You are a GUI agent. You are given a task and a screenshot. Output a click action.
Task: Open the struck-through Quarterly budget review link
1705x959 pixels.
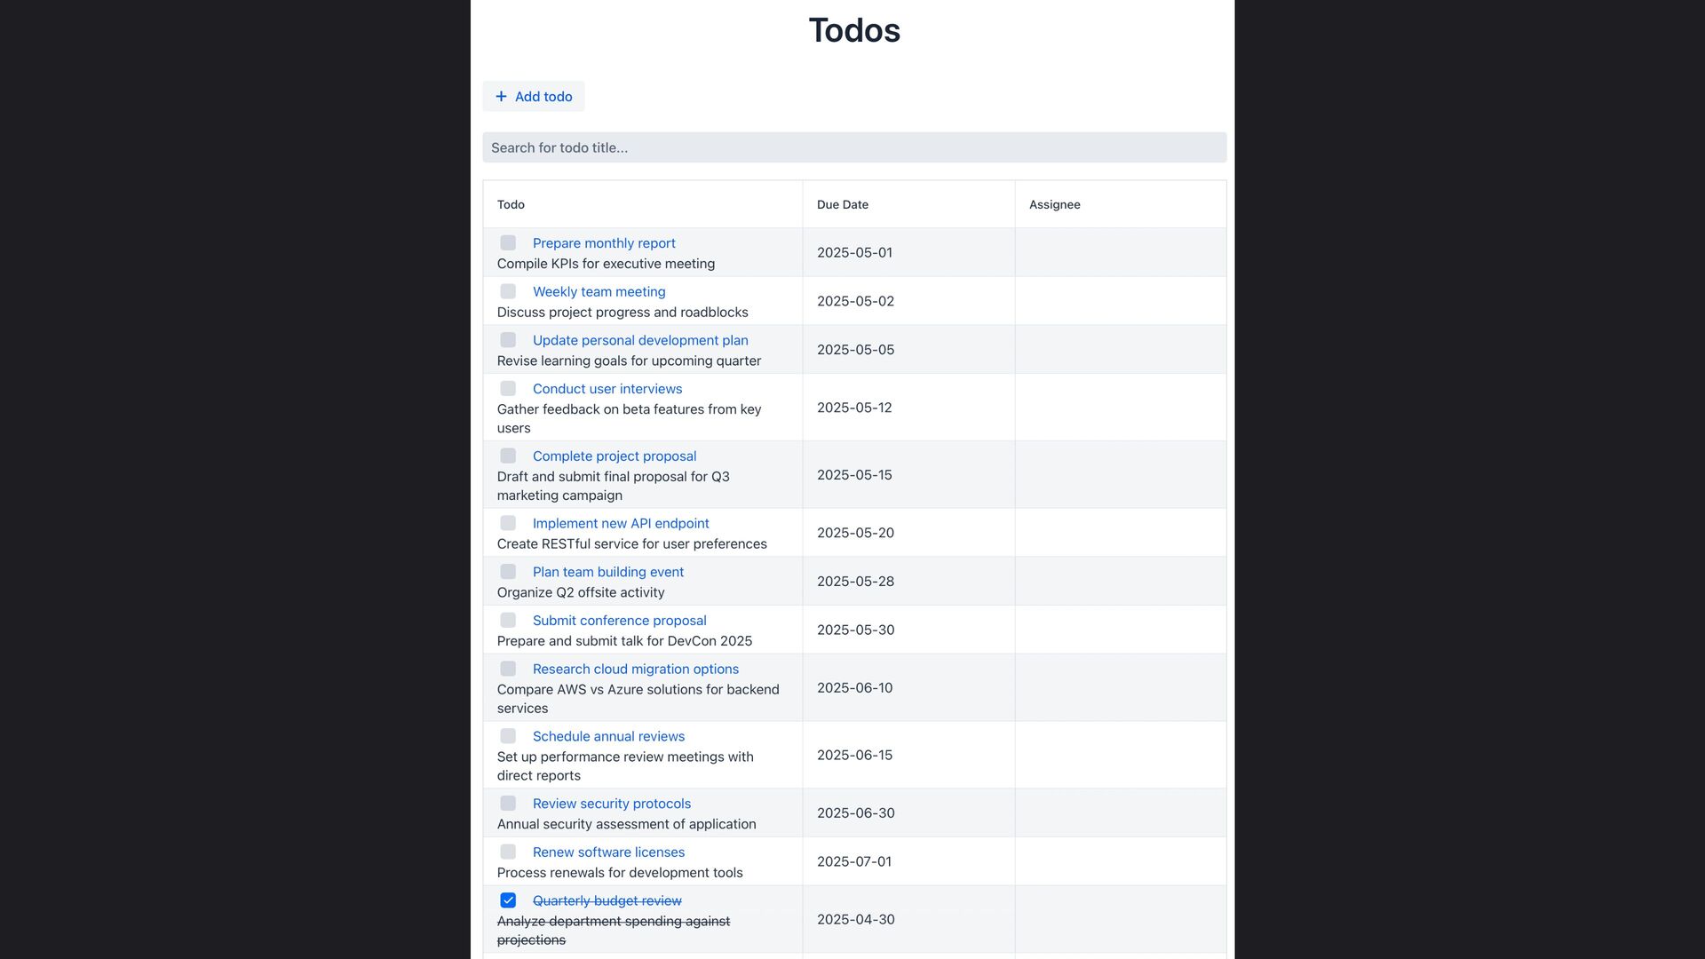click(x=607, y=900)
